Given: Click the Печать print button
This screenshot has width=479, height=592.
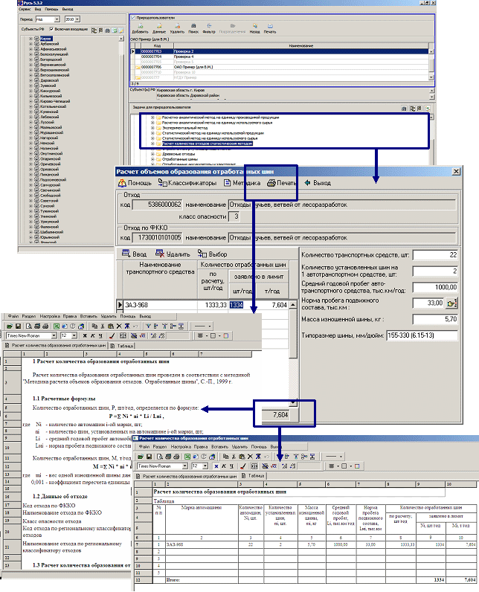Looking at the screenshot, I should [x=282, y=182].
